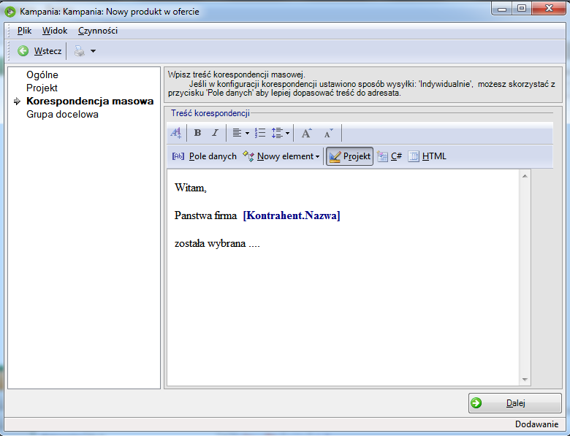Select Ogólne in the left panel
Image resolution: width=570 pixels, height=436 pixels.
coord(42,74)
